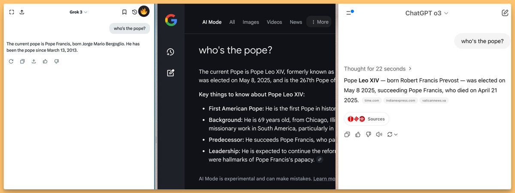Read aloud the ChatGPT response
The image size is (515, 193).
click(379, 134)
